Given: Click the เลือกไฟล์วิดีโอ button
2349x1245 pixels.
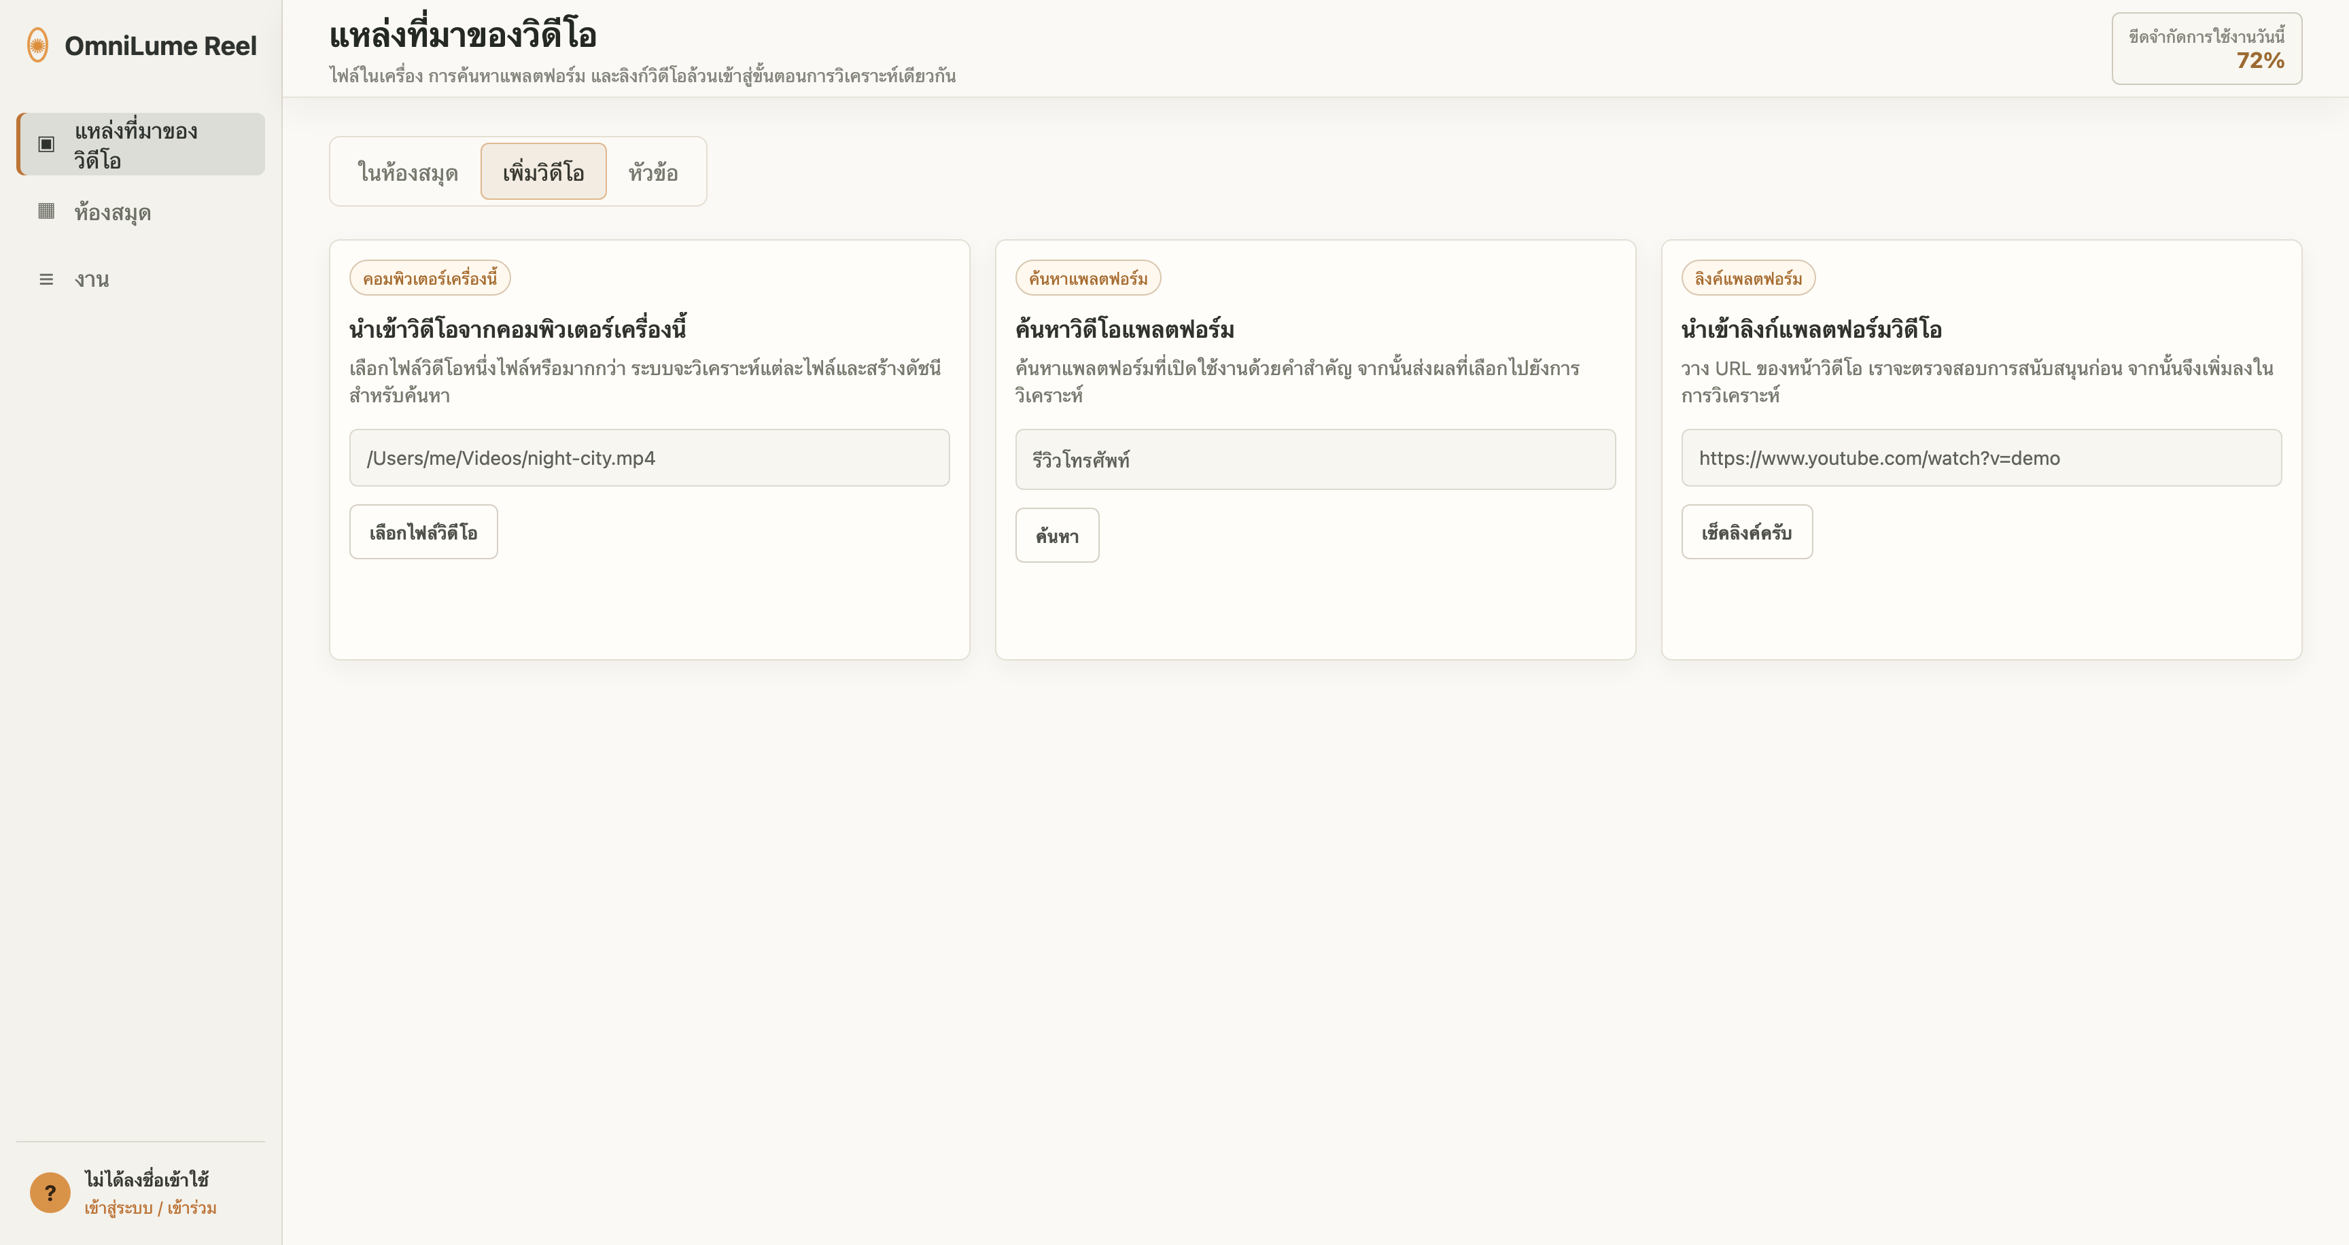Looking at the screenshot, I should pos(423,531).
